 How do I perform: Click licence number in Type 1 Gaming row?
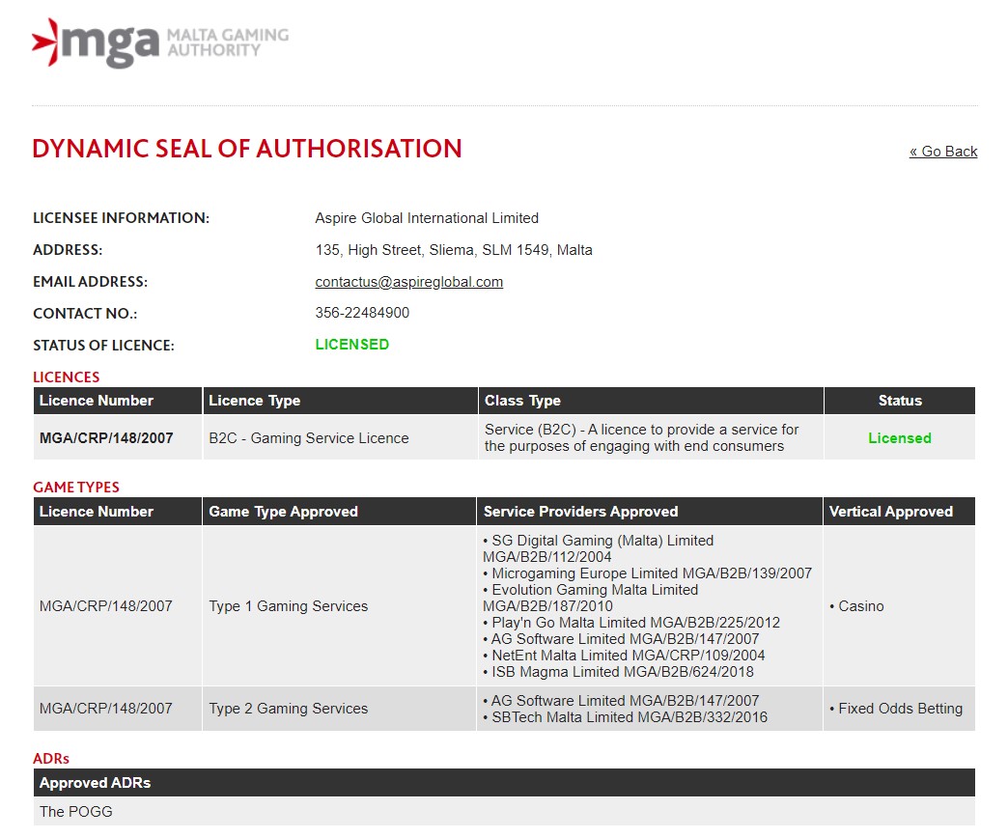pos(106,606)
